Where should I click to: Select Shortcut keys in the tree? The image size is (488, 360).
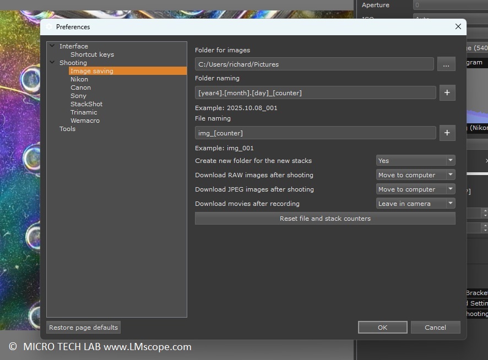pyautogui.click(x=92, y=54)
